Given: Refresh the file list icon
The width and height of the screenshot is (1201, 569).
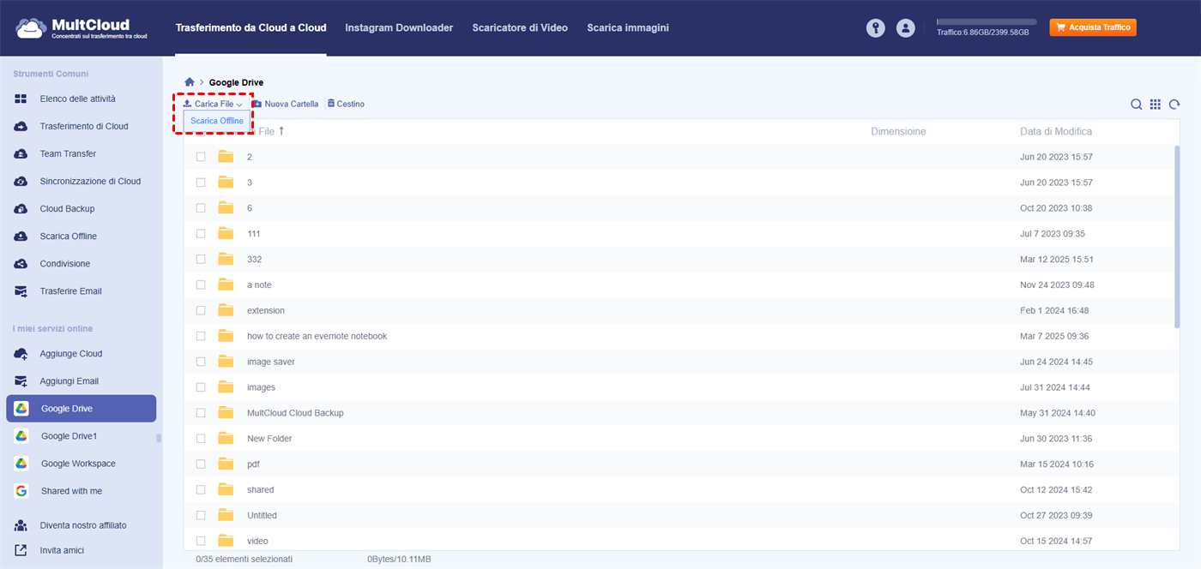Looking at the screenshot, I should [x=1174, y=105].
